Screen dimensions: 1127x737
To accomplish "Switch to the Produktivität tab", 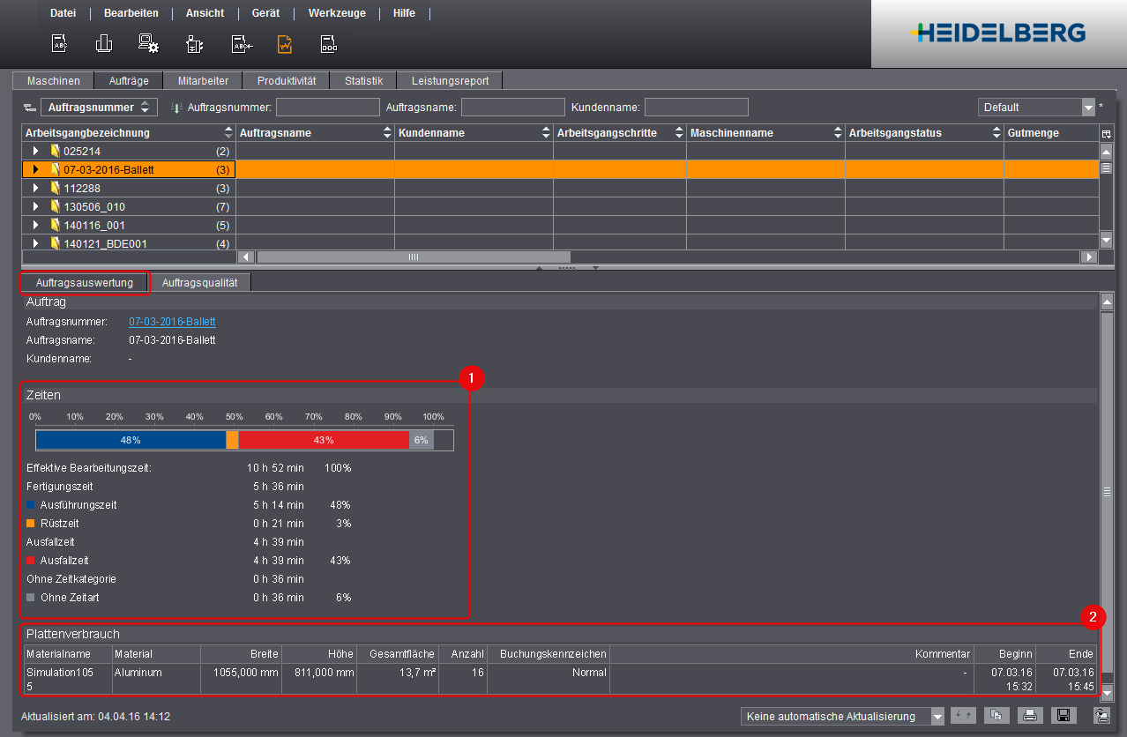I will [287, 80].
